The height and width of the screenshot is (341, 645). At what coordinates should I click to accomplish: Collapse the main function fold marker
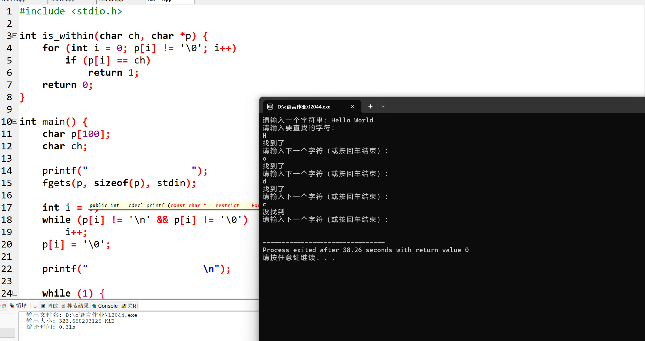tap(15, 122)
